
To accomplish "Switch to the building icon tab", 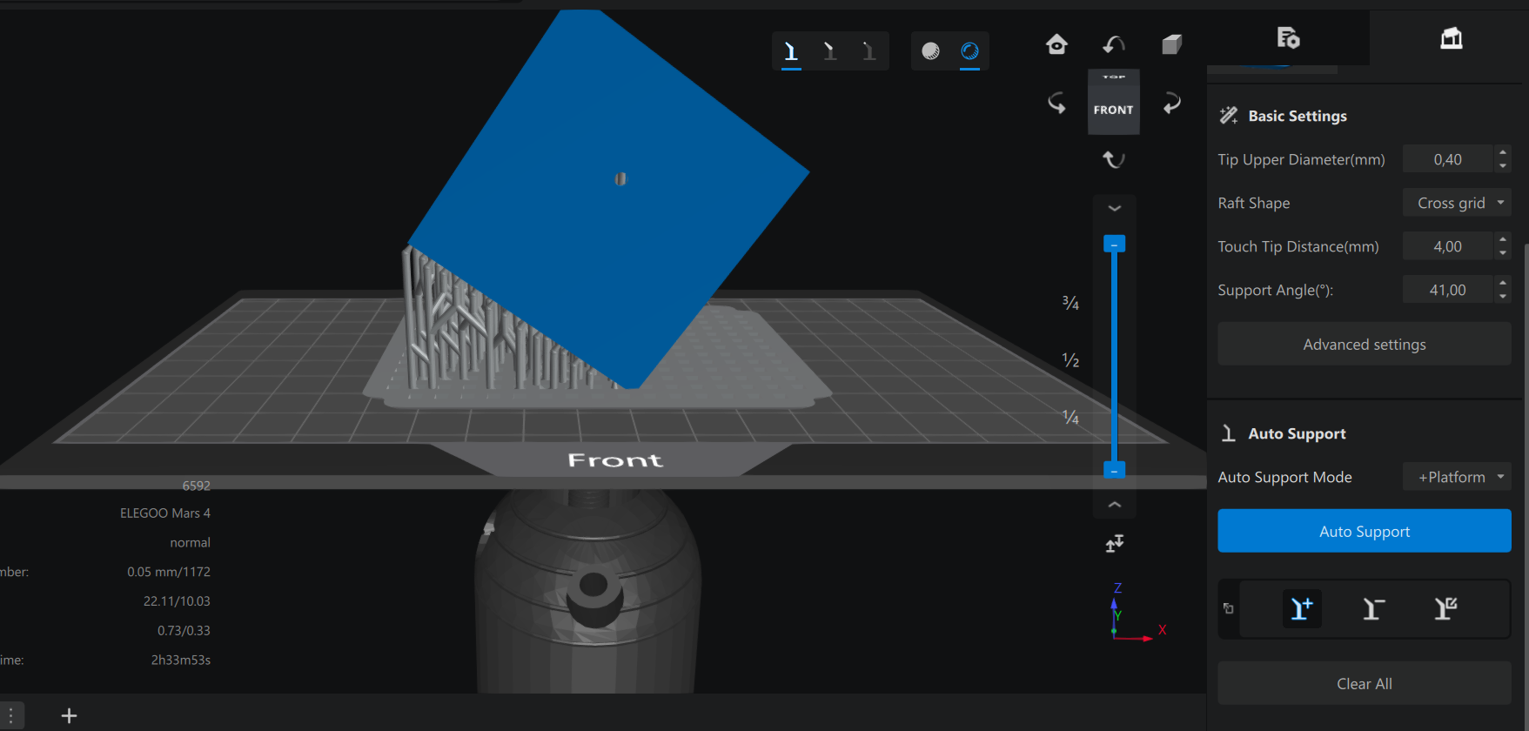I will coord(1451,38).
